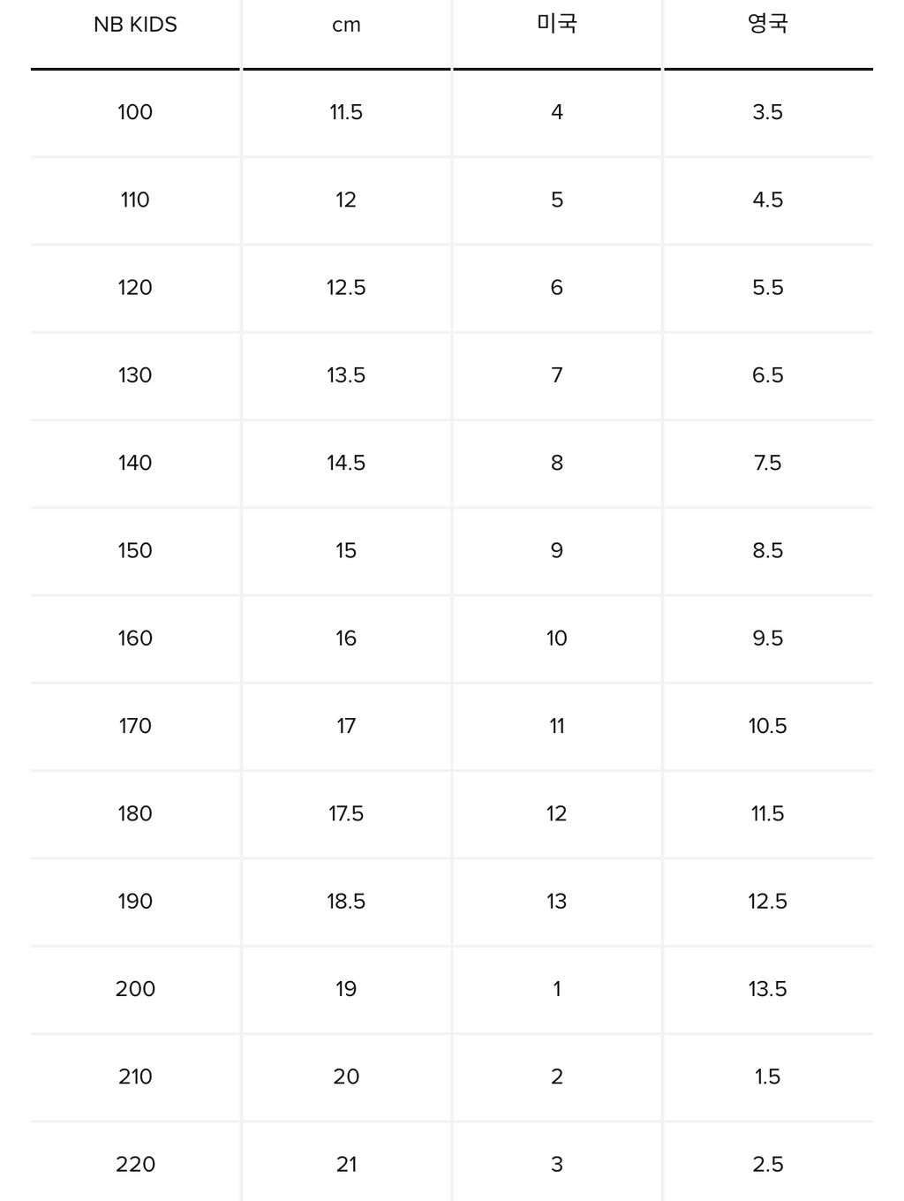The image size is (904, 1201).
Task: Click the UK size 10.5 cell
Action: pos(768,726)
